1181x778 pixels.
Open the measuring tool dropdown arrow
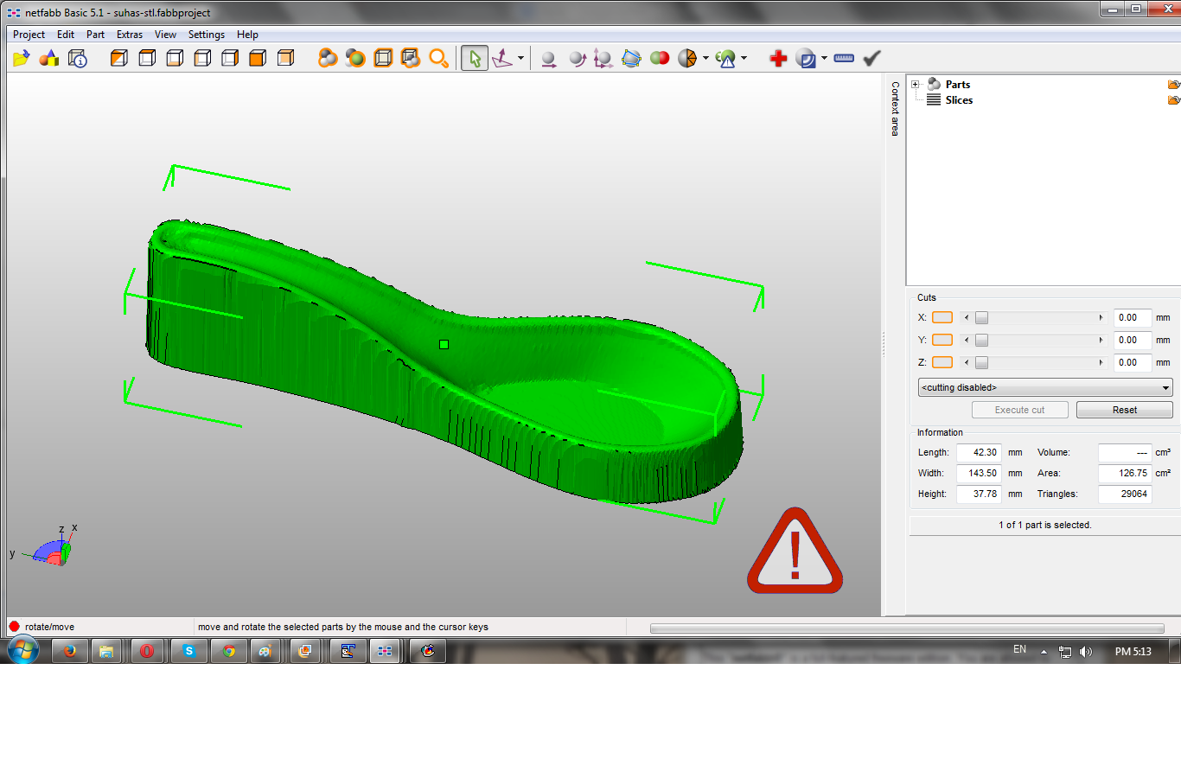(824, 58)
